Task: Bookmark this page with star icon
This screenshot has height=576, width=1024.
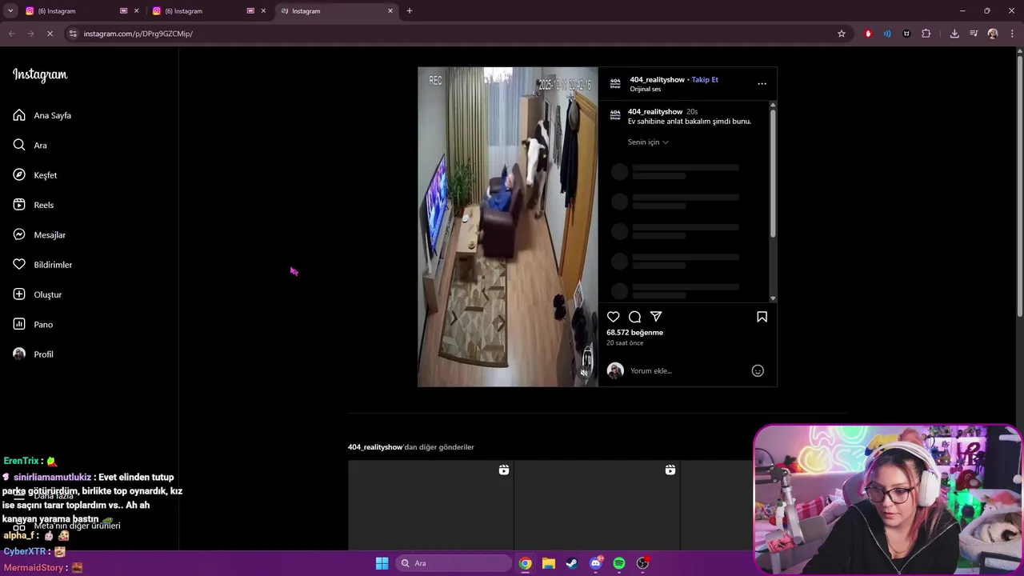Action: pos(842,34)
